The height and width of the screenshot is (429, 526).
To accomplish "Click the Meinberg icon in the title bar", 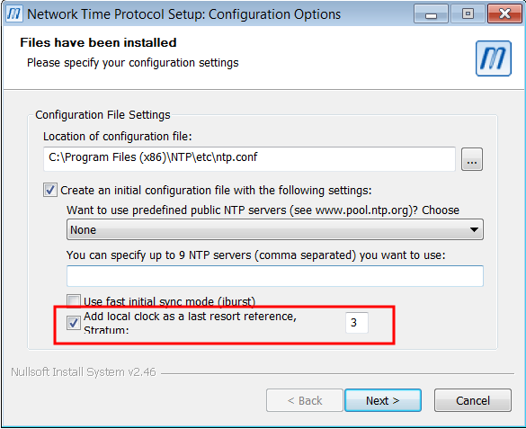I will 13,14.
